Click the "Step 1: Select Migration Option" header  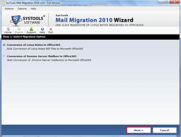[x=24, y=37]
